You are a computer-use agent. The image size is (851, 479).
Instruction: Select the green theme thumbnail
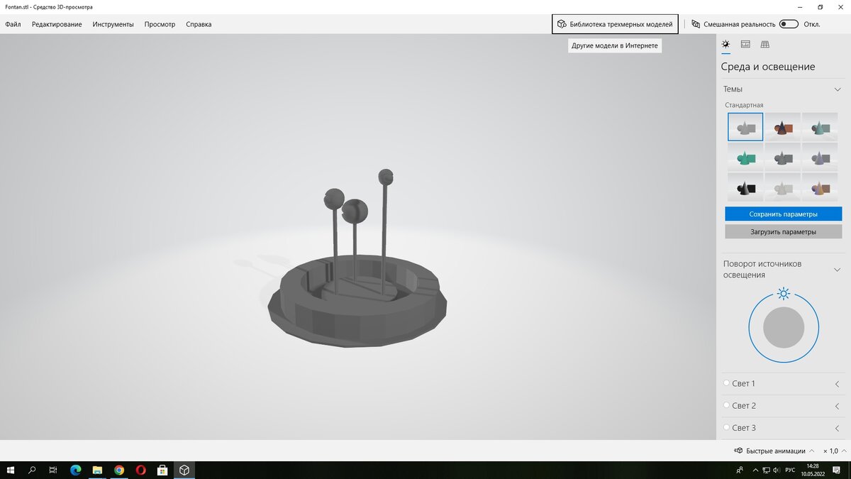(x=745, y=157)
